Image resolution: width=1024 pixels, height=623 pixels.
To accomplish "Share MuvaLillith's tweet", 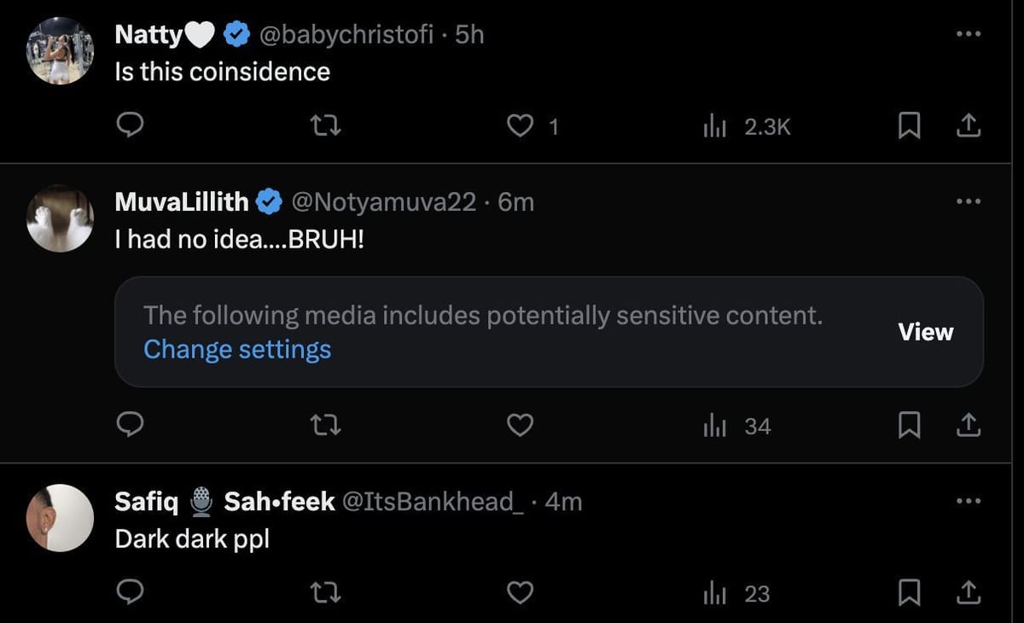I will (968, 424).
